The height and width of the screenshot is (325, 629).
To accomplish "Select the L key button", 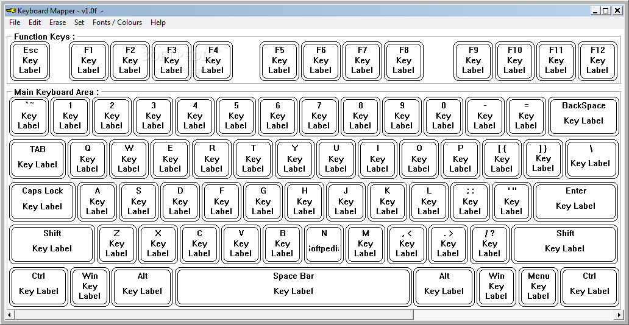I will [429, 201].
